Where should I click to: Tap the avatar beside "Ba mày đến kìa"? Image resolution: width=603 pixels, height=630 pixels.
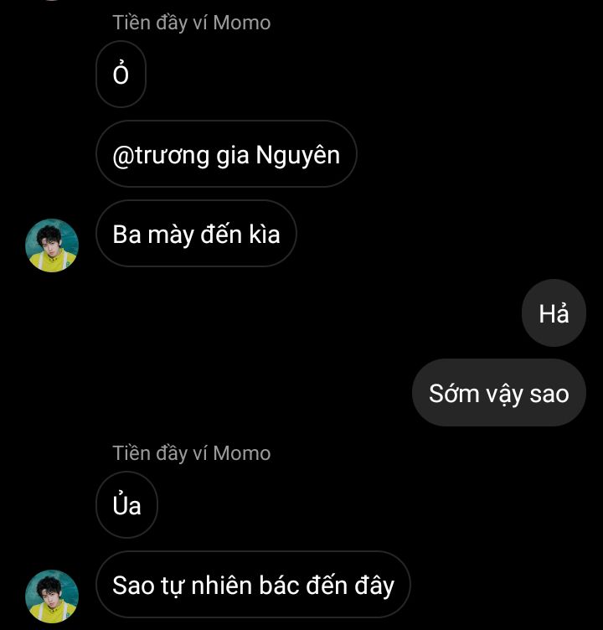tap(52, 245)
